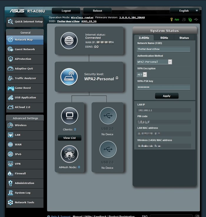This screenshot has width=206, height=217.
Task: Switch to the 2.4GHz tab
Action: [x=144, y=38]
